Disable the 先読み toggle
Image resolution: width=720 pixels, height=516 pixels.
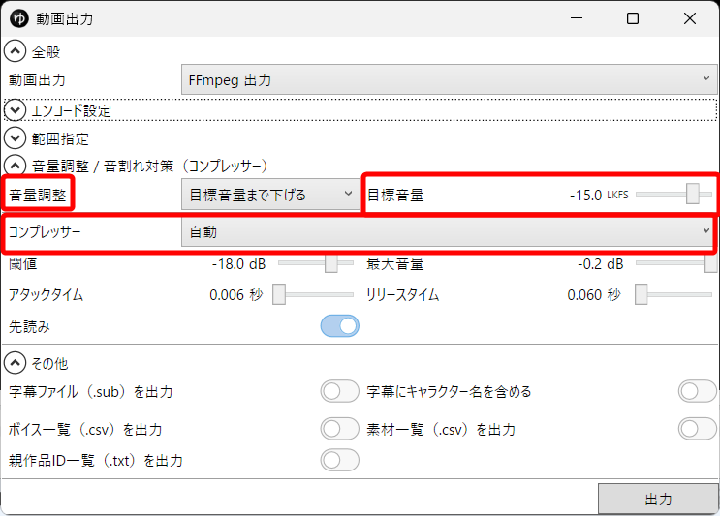[x=339, y=327]
